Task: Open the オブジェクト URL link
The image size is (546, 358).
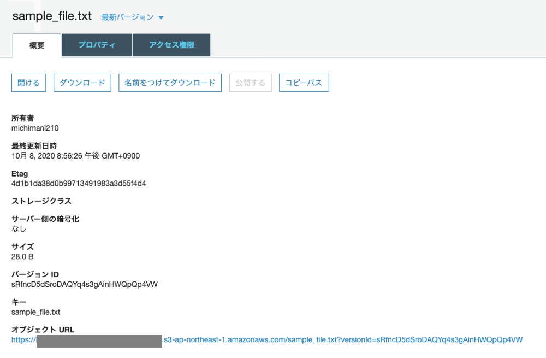Action: pos(266,339)
